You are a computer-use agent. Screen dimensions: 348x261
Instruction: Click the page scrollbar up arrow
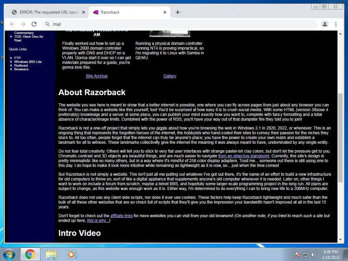[340, 34]
